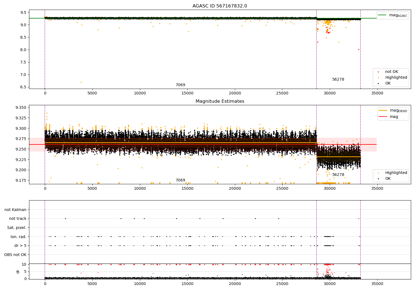
Task: Click red 'mag' line sample in middle legend
Action: 383,117
